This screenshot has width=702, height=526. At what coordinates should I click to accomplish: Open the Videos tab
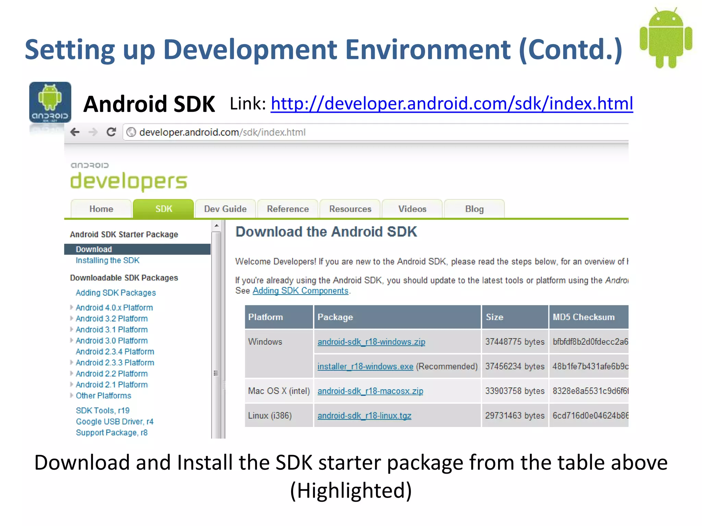tap(412, 209)
